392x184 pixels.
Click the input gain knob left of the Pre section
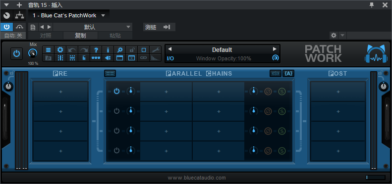pos(8,87)
